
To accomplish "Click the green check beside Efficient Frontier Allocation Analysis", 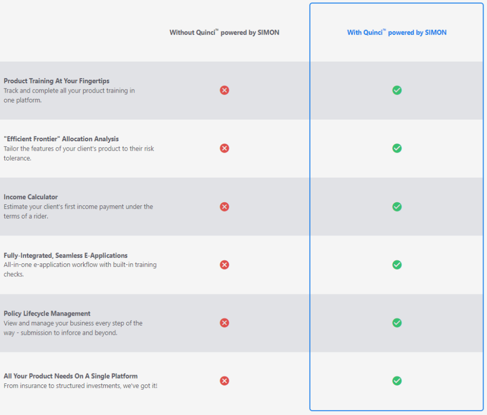I will coord(396,148).
